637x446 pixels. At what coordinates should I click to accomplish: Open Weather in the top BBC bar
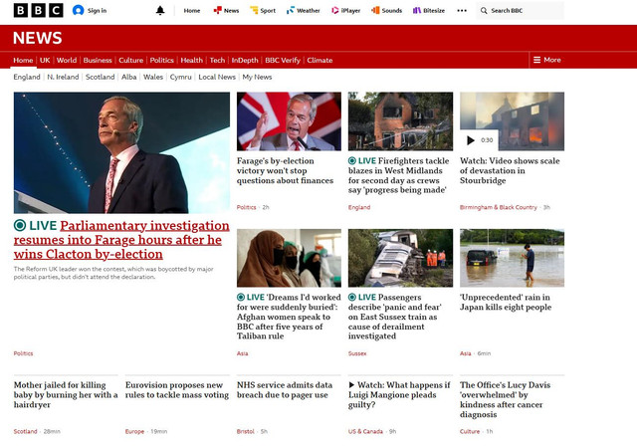click(x=303, y=11)
